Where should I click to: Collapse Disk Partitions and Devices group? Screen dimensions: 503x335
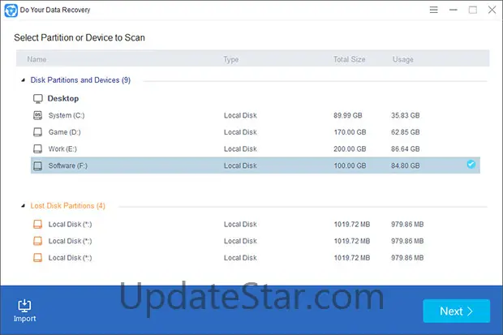pos(23,80)
